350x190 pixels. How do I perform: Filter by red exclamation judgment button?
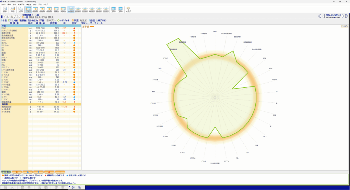[60, 172]
